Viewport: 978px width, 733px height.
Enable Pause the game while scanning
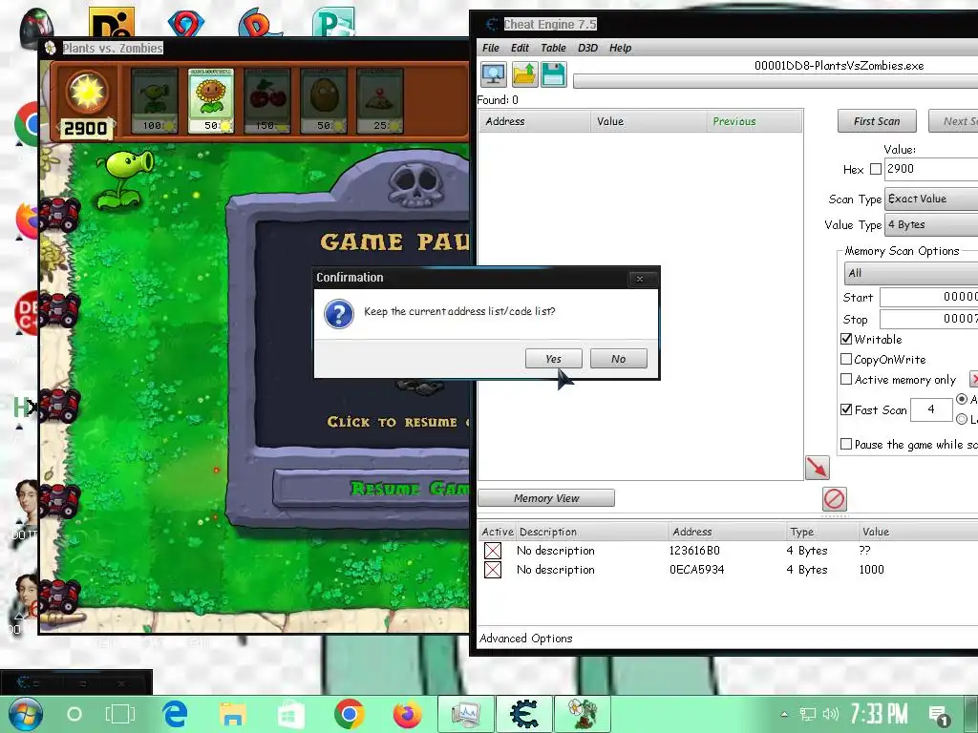tap(846, 444)
